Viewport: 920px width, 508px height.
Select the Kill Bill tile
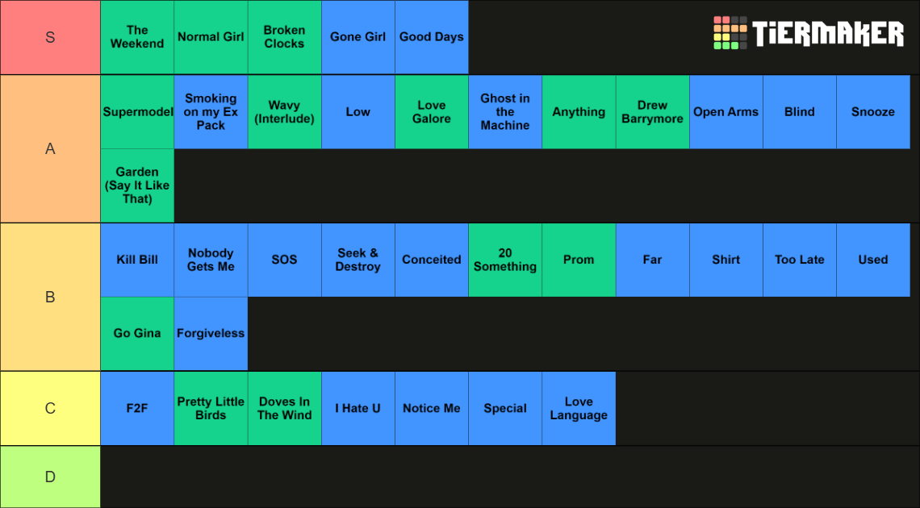(137, 260)
